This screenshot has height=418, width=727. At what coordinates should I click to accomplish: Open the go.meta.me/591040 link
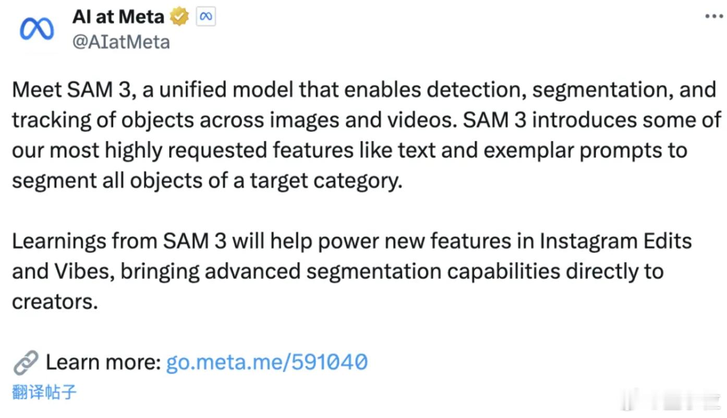coord(266,362)
